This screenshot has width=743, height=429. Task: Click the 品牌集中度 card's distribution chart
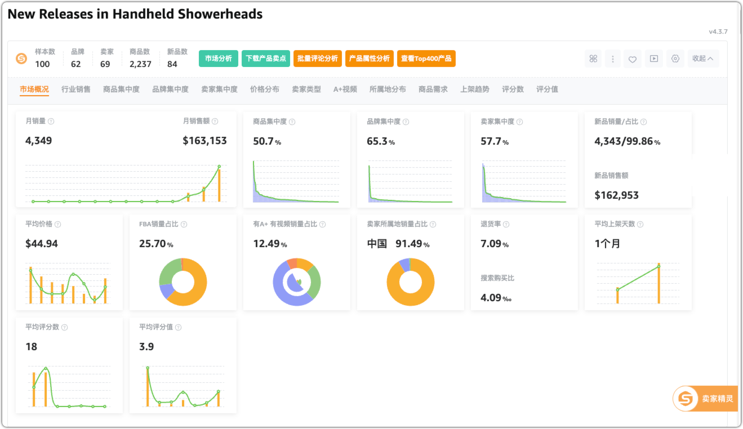(410, 181)
